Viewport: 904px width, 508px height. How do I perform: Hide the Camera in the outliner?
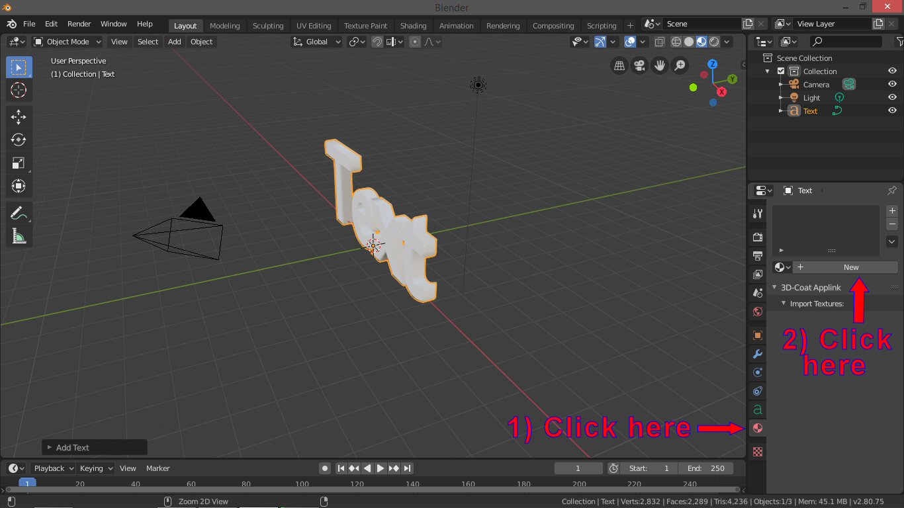891,84
